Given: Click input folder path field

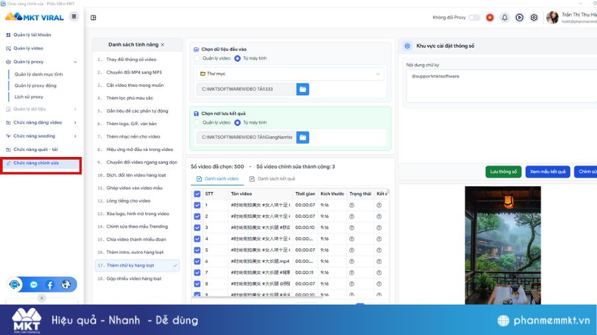Looking at the screenshot, I should (x=246, y=89).
